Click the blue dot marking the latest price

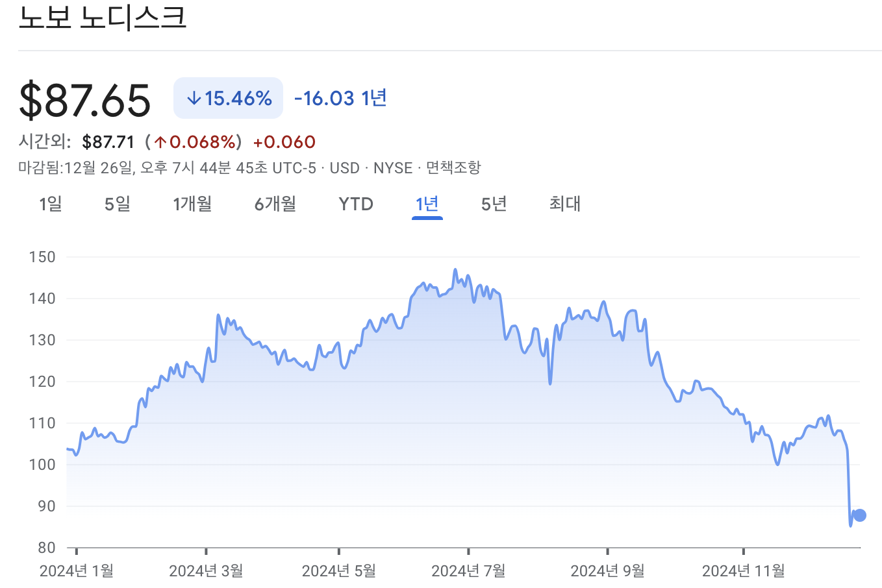pyautogui.click(x=859, y=515)
